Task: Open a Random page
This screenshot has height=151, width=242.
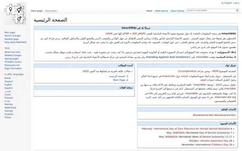Action: coord(12,39)
